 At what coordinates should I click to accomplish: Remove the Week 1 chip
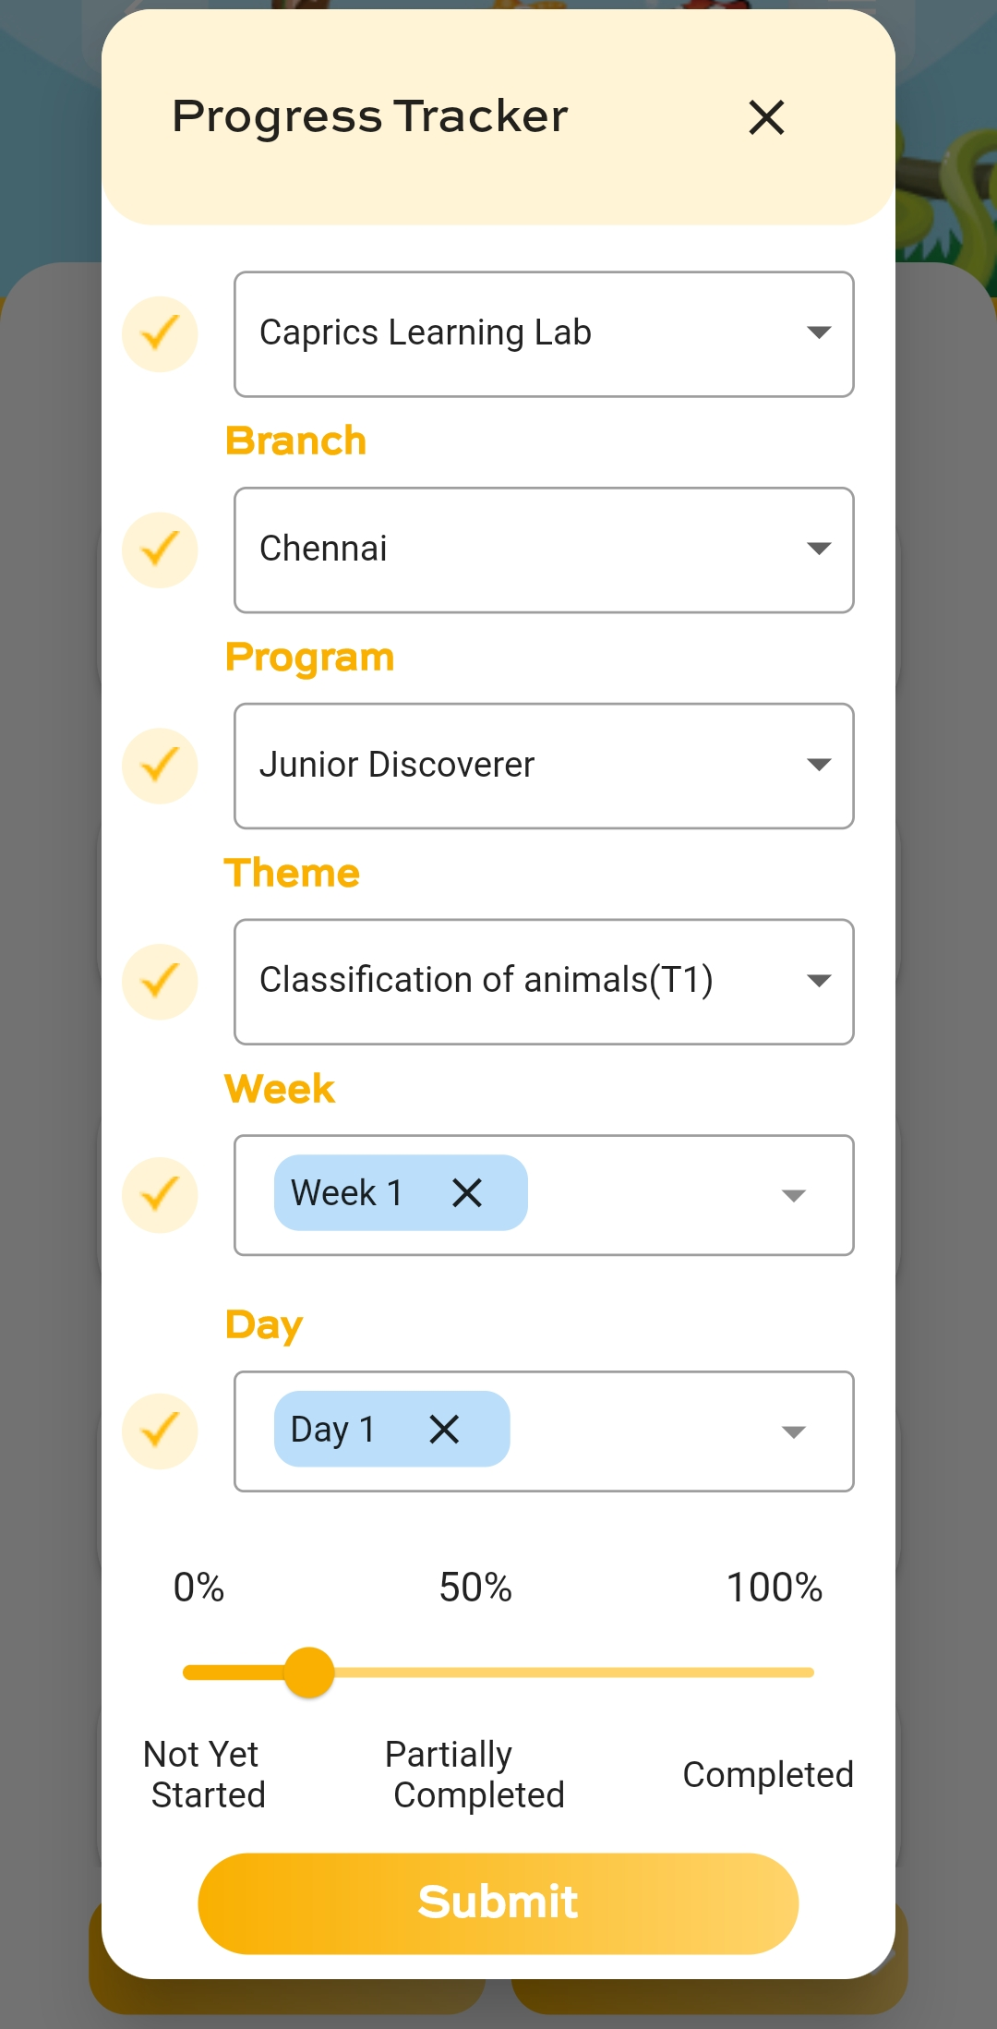pyautogui.click(x=467, y=1192)
